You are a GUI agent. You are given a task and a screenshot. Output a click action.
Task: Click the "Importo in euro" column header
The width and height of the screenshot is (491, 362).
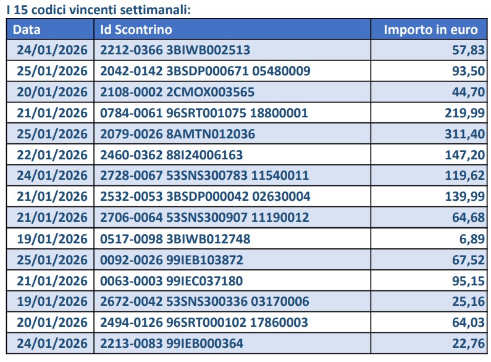430,29
